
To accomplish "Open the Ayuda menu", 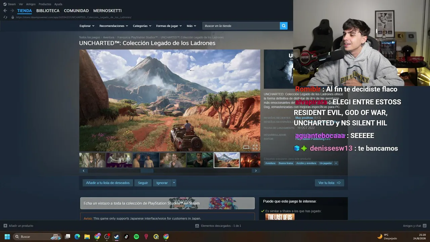I will 58,4.
